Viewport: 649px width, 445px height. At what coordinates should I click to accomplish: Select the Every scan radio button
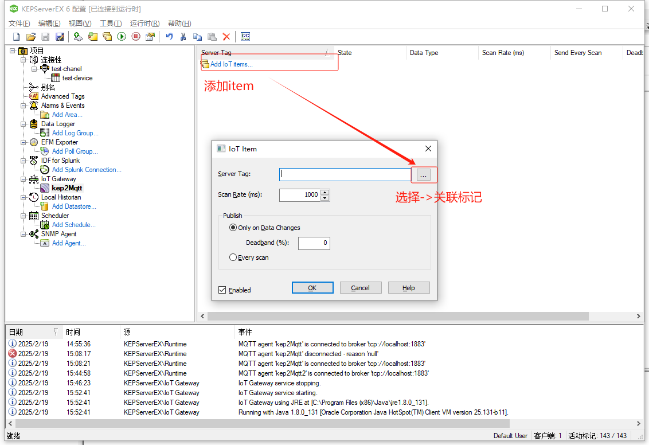233,257
